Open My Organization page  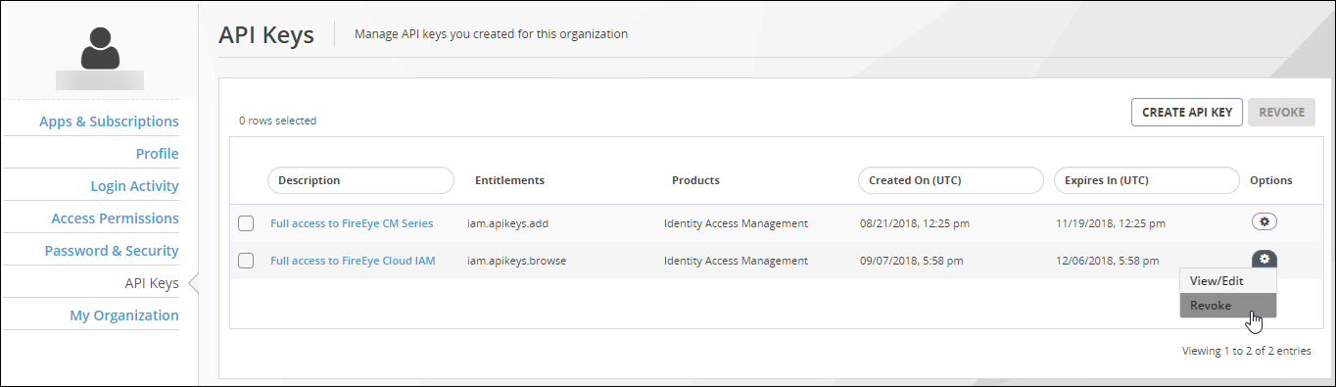124,315
